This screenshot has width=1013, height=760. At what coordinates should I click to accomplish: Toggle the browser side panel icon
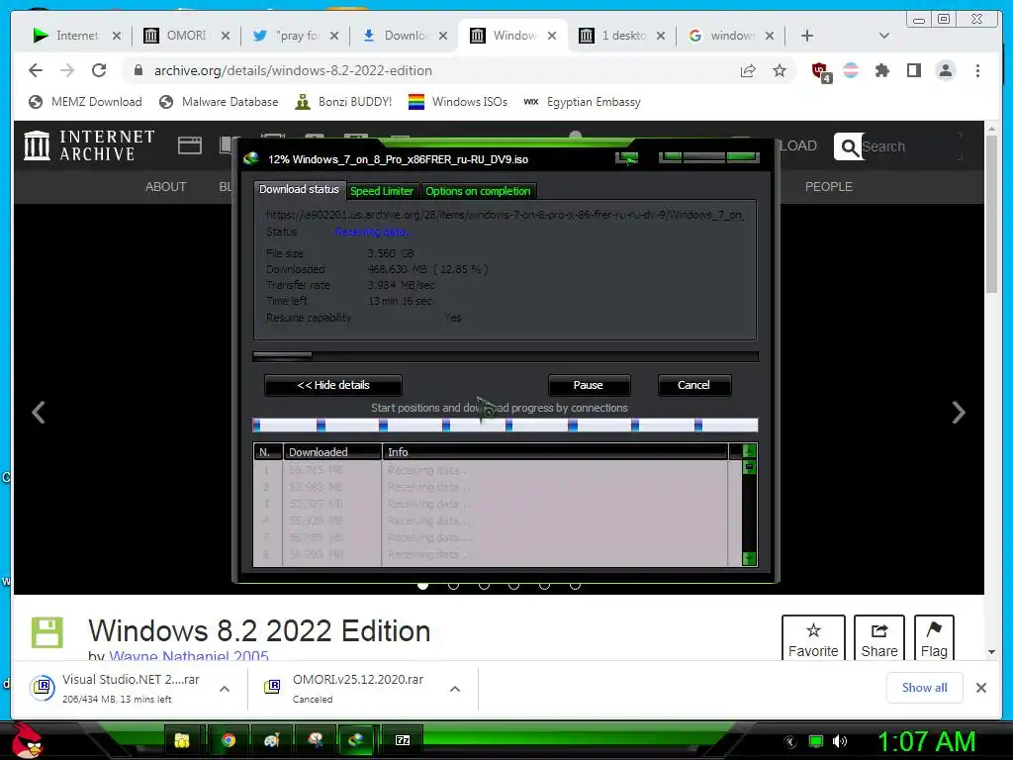[913, 70]
